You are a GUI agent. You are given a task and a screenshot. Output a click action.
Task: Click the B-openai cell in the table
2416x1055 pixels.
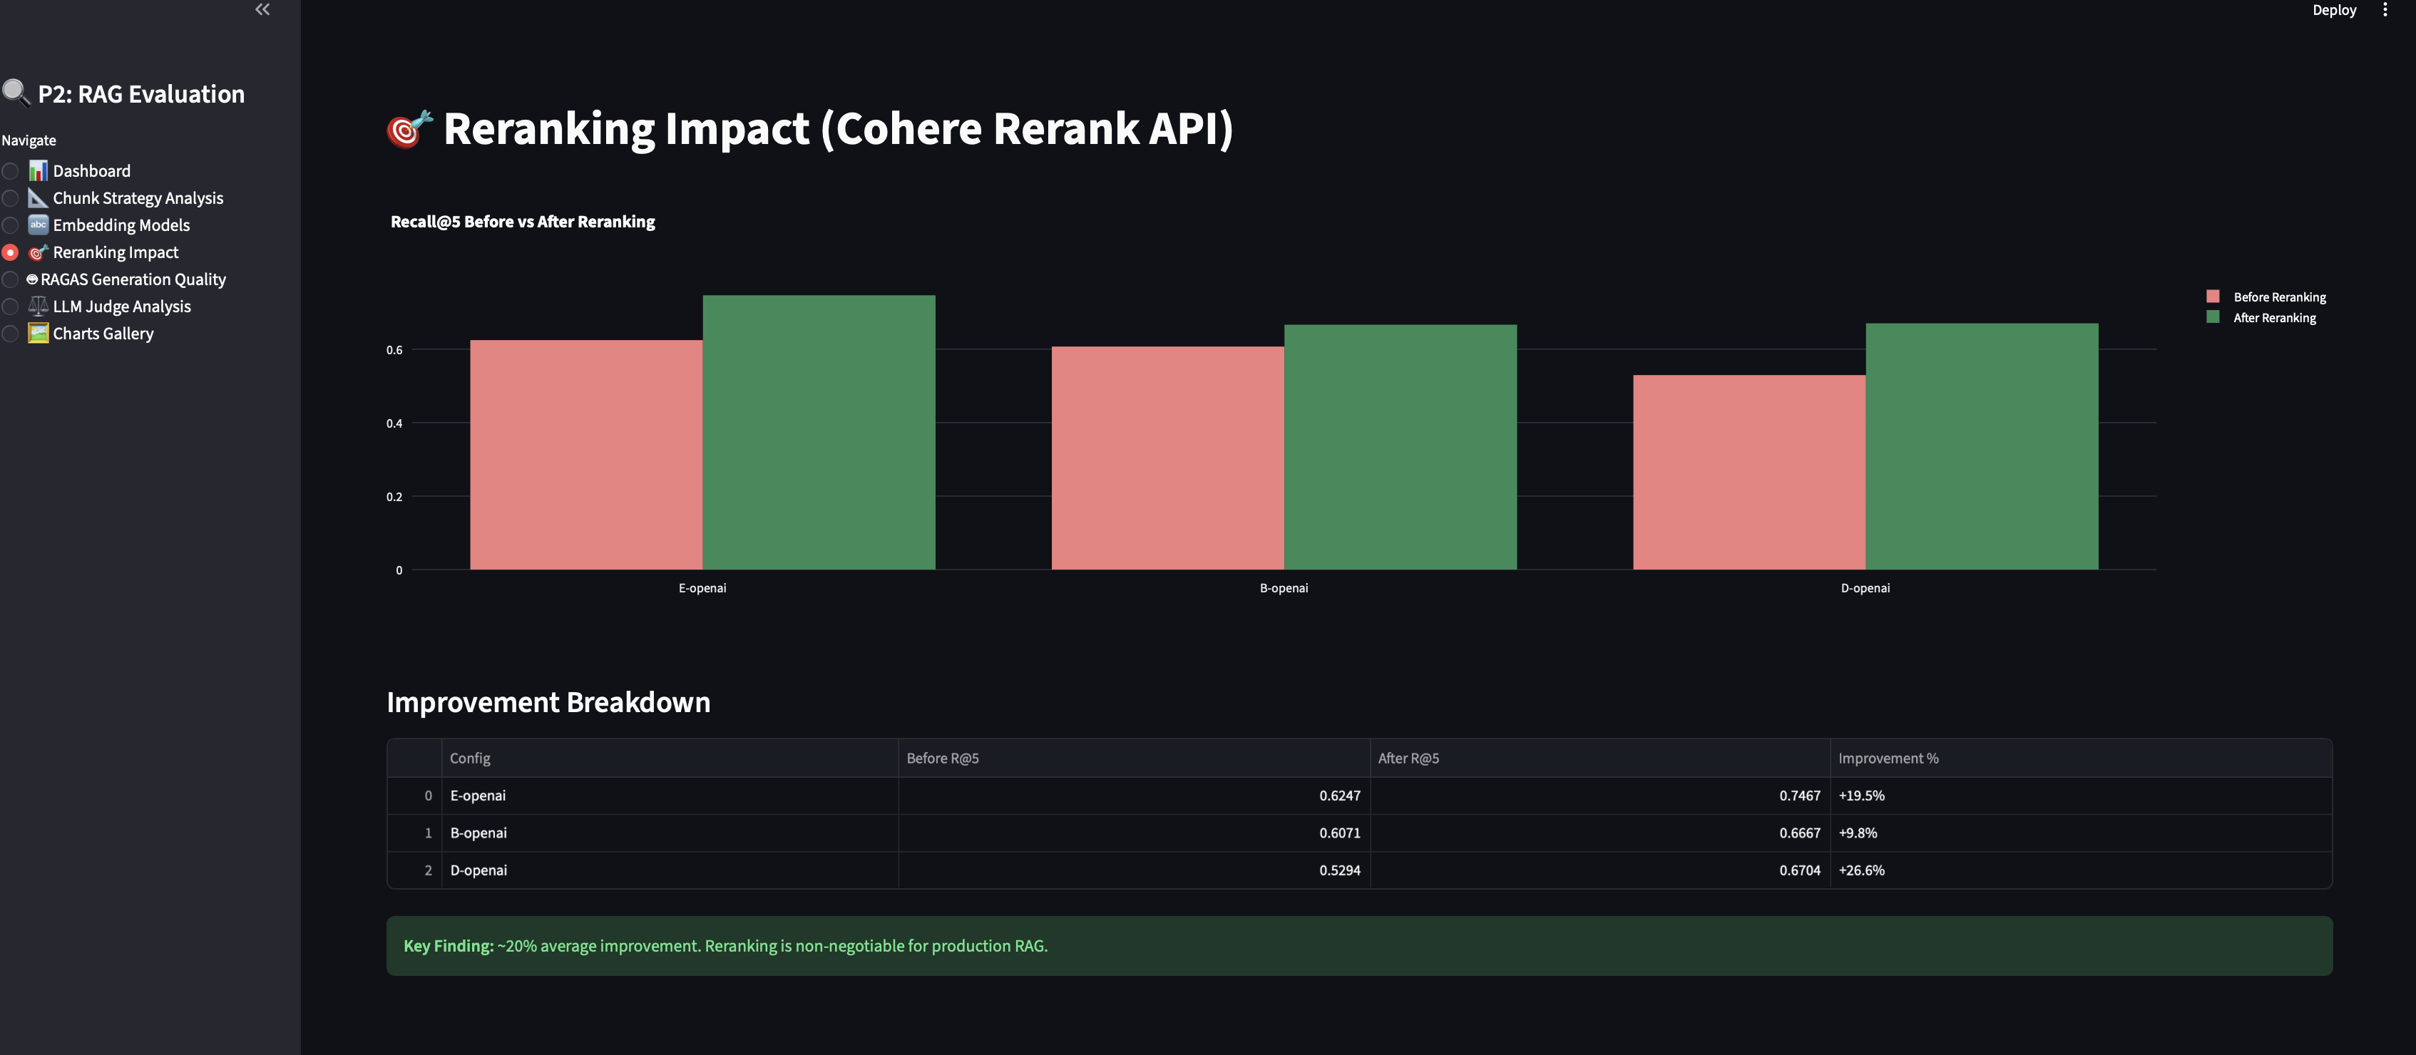pos(670,833)
